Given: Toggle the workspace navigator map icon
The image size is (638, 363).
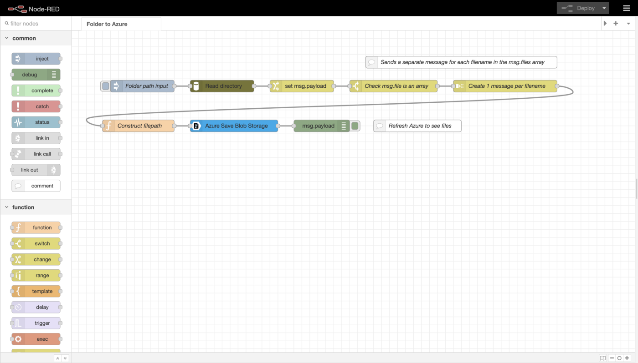Looking at the screenshot, I should click(x=603, y=358).
